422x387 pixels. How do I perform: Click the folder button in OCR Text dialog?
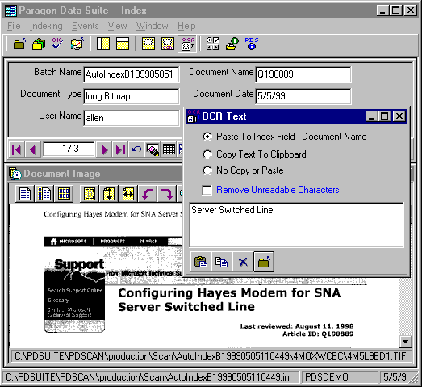click(x=264, y=262)
